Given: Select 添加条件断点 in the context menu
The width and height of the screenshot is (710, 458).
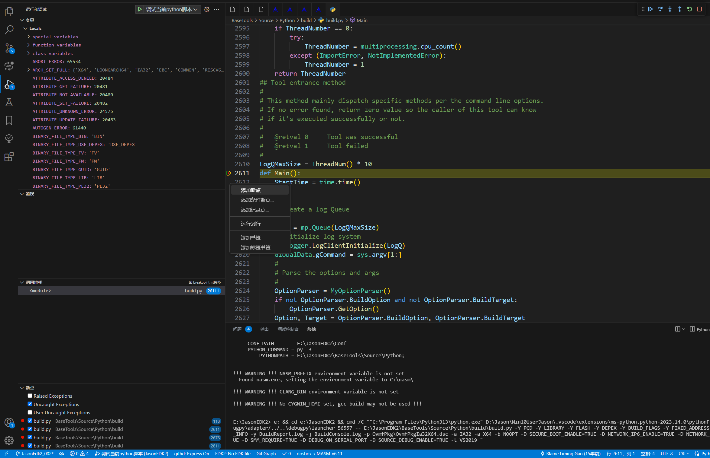Looking at the screenshot, I should [x=260, y=200].
